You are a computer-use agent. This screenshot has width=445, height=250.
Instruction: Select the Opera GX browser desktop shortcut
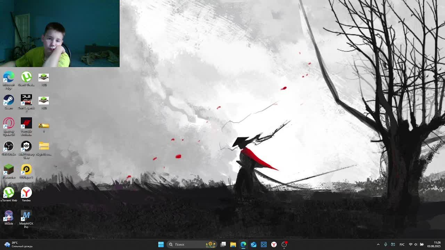tap(9, 126)
